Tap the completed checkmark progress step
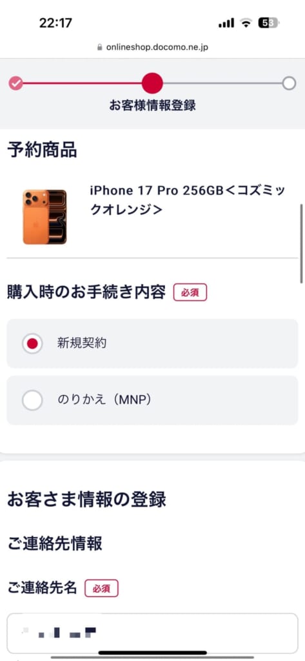The width and height of the screenshot is (305, 661). click(15, 83)
